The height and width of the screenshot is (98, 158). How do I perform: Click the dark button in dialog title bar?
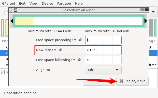click(x=147, y=10)
